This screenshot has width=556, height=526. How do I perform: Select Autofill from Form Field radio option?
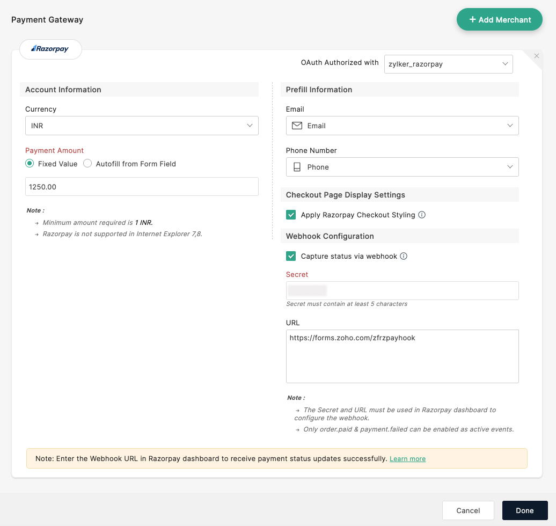pyautogui.click(x=87, y=164)
